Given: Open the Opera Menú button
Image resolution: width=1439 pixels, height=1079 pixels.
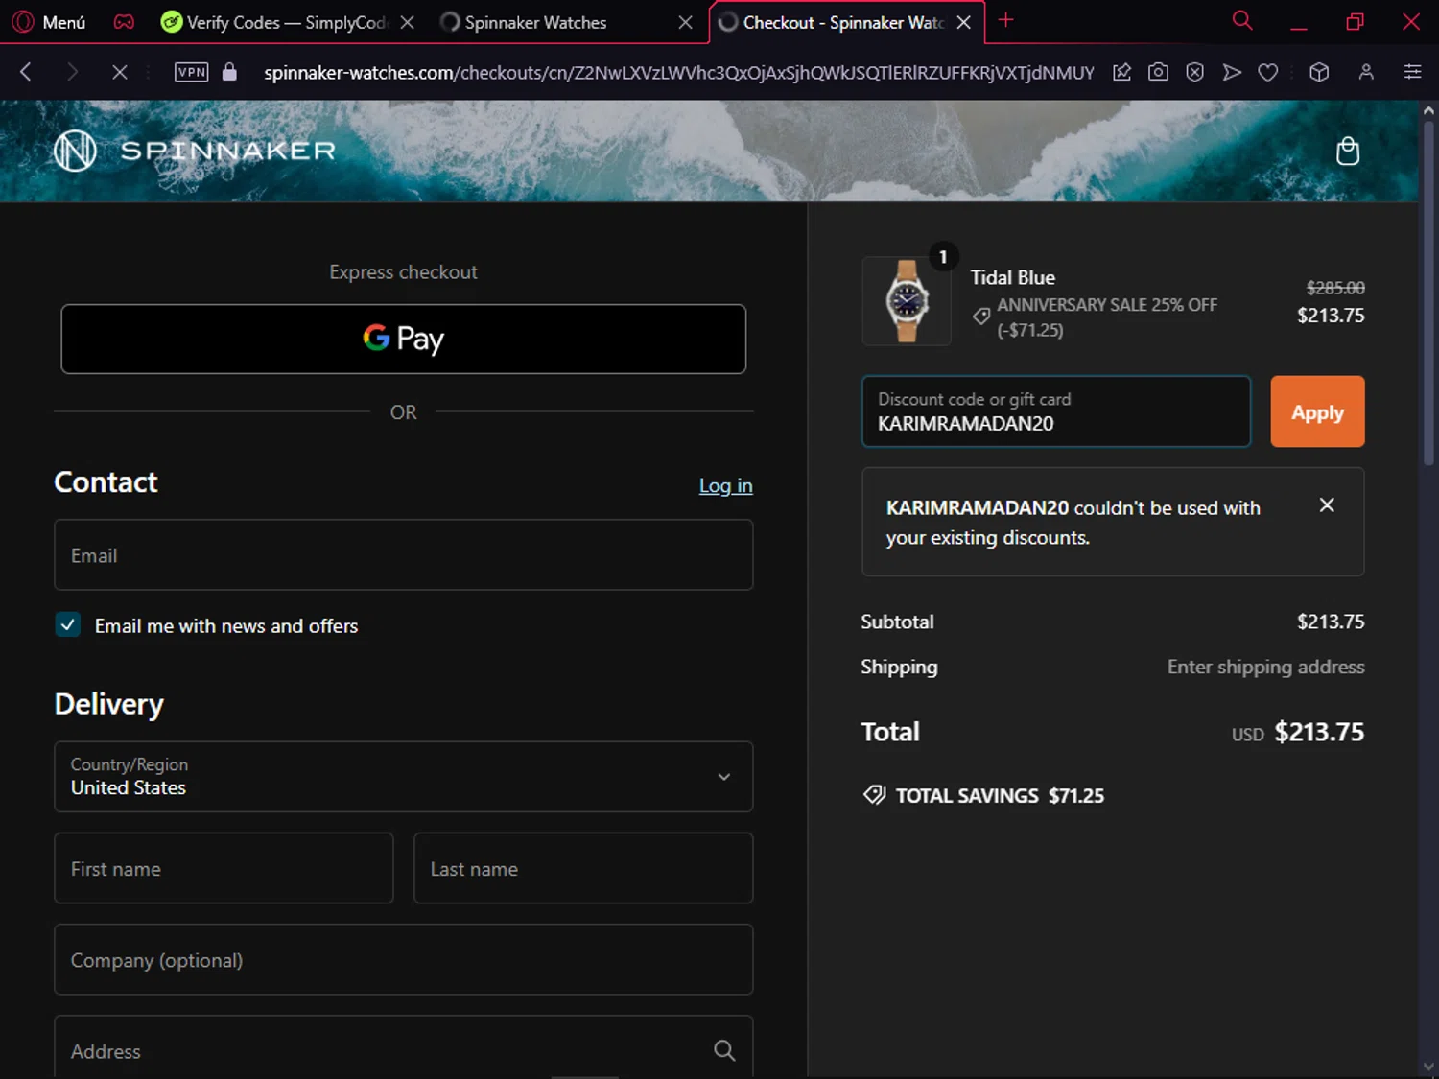Looking at the screenshot, I should coord(49,21).
